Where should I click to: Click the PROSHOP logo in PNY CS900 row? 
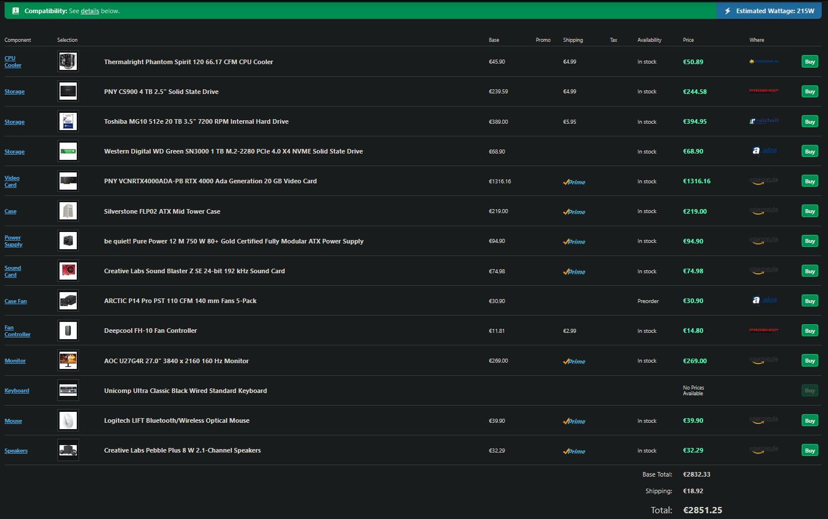(x=764, y=91)
